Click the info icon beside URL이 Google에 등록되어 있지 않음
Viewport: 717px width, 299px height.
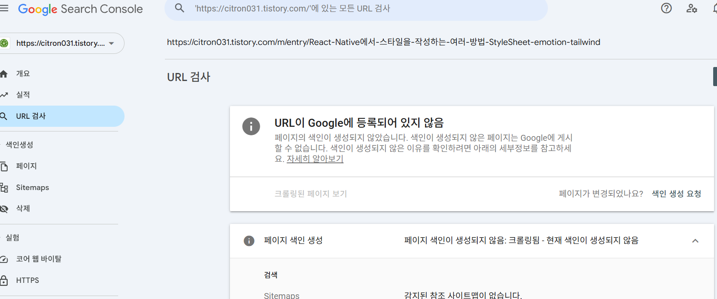(251, 126)
